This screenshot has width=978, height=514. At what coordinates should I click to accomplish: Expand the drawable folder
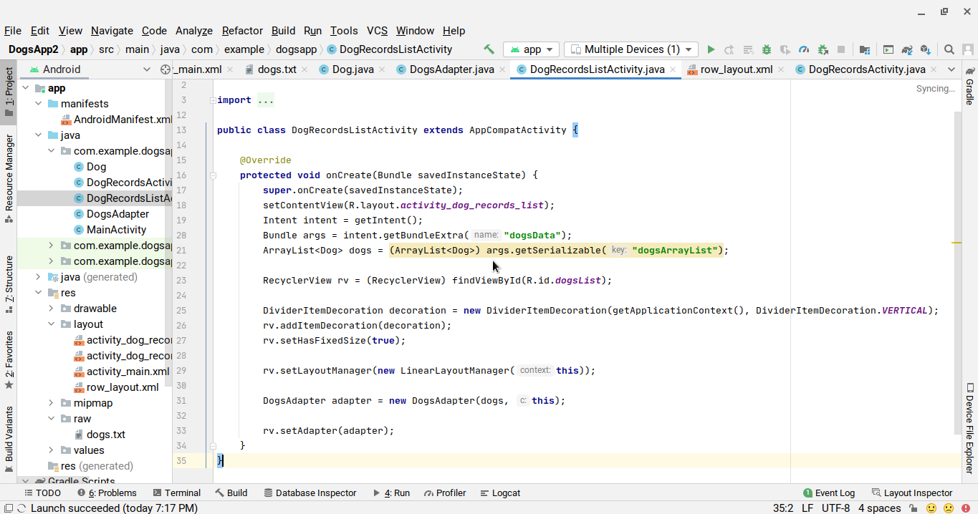tap(49, 309)
